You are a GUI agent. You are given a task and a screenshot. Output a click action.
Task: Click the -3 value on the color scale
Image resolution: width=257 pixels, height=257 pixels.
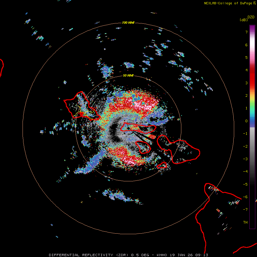[x=245, y=159]
